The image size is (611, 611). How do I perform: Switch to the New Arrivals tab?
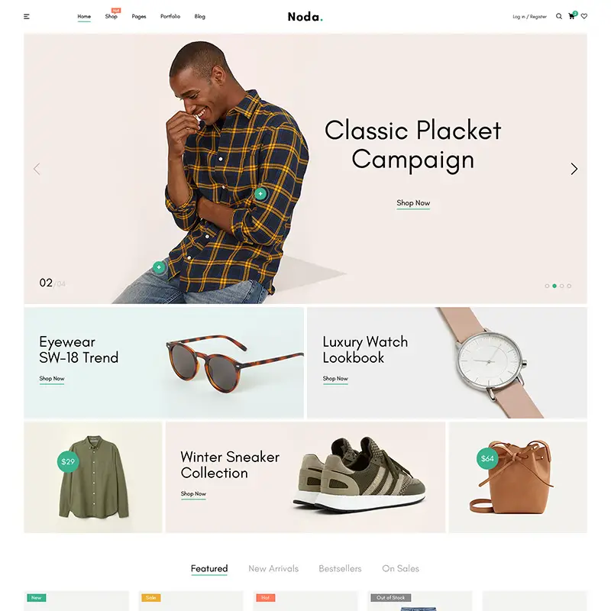coord(273,568)
